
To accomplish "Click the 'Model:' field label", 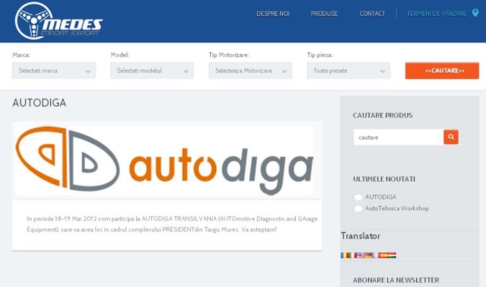I will pos(120,55).
